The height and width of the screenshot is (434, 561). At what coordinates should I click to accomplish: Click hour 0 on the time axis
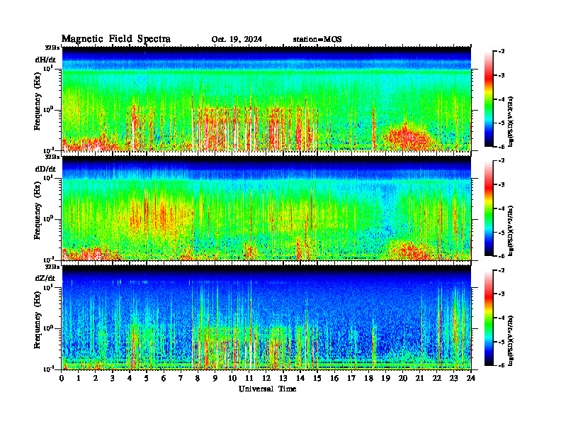[62, 379]
